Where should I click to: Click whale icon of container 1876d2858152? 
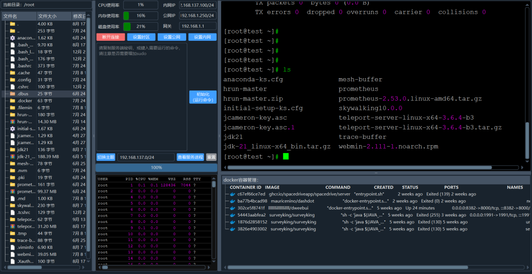coord(233,222)
